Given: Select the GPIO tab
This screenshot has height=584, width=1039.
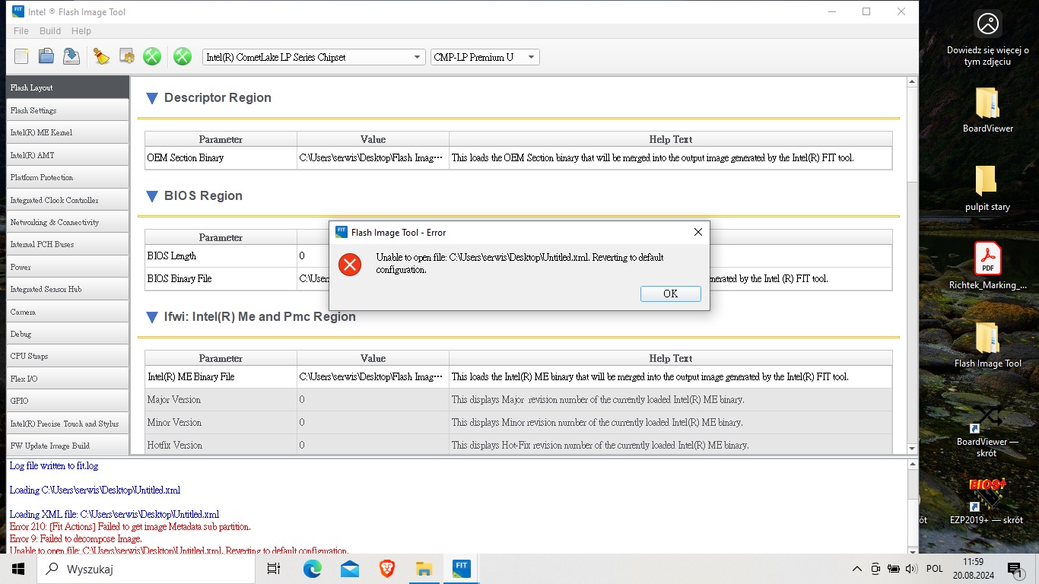Looking at the screenshot, I should click(x=68, y=401).
